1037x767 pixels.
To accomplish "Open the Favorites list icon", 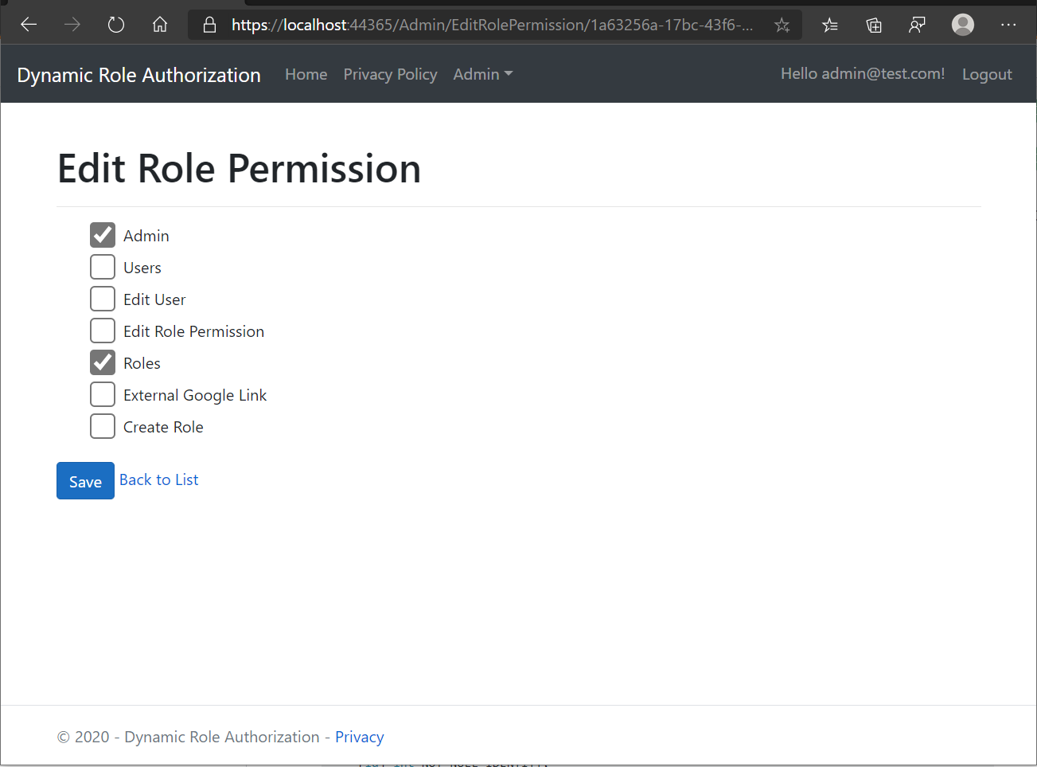I will coord(830,25).
